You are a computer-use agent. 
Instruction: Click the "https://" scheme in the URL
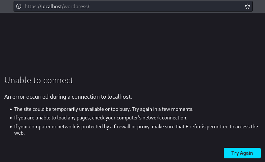[33, 6]
